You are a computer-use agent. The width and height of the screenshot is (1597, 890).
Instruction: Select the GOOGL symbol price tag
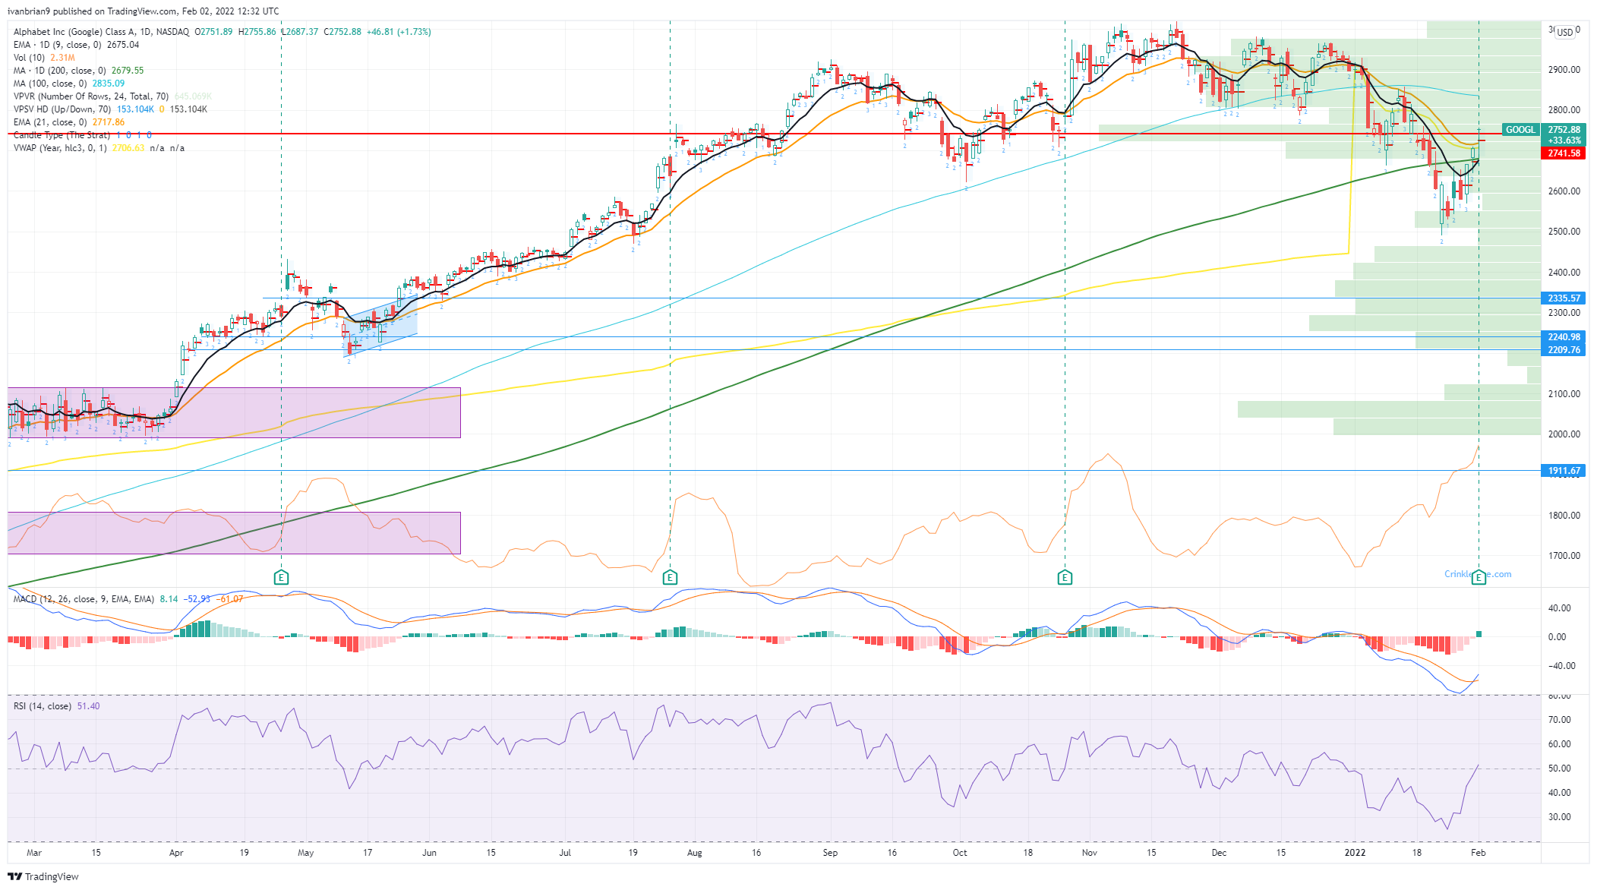pos(1520,130)
